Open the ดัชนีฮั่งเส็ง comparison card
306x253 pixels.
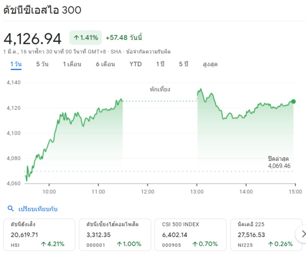39,235
